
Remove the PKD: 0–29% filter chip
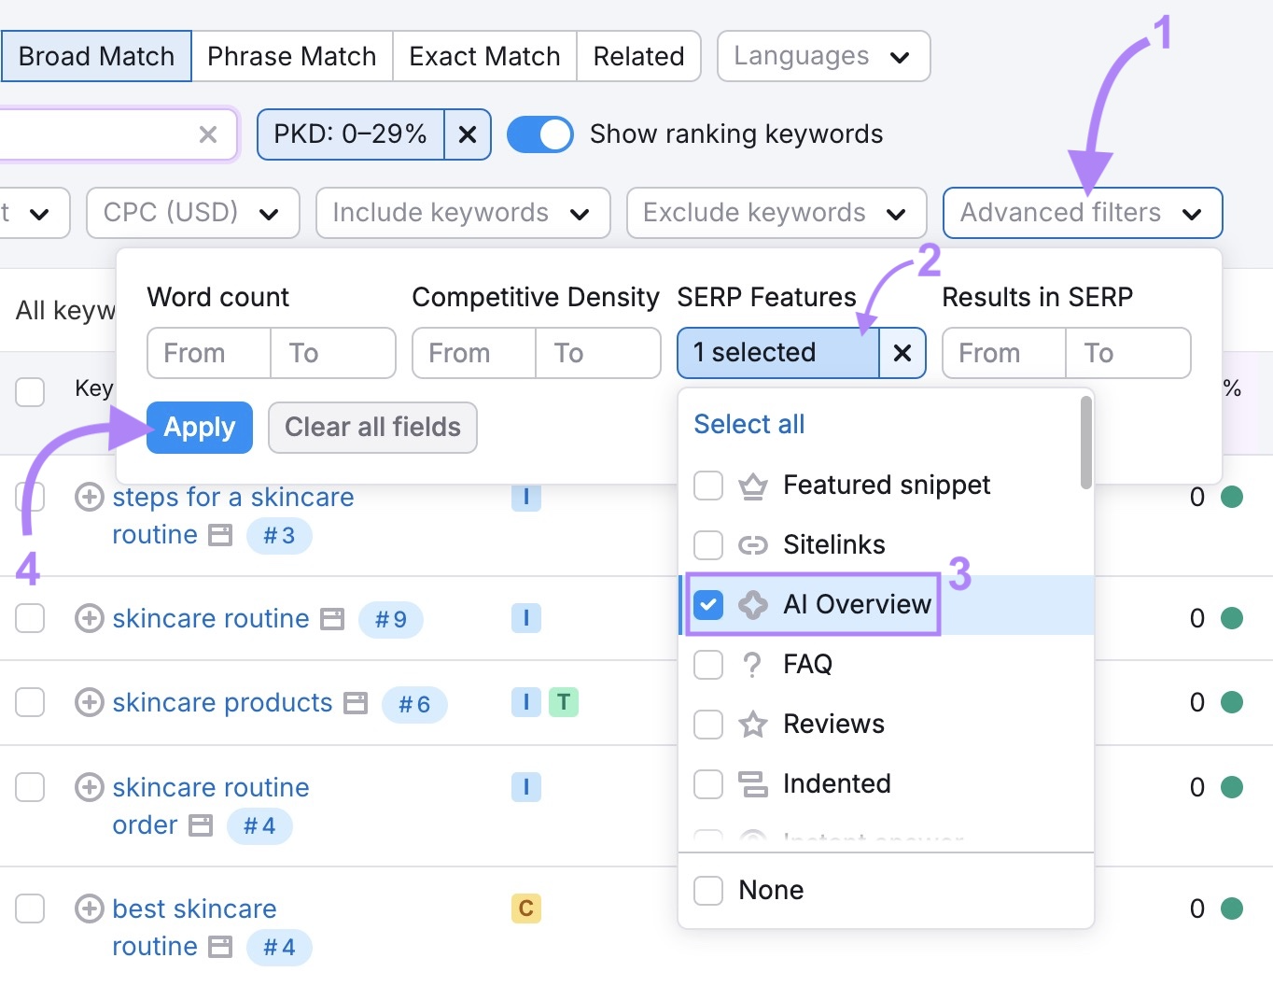point(467,134)
